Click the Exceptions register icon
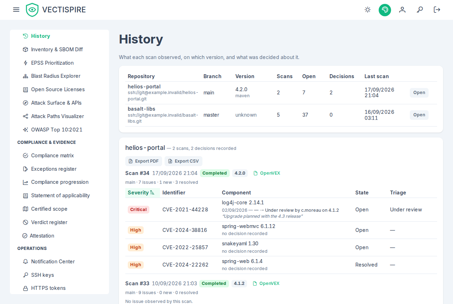This screenshot has width=453, height=304. click(x=25, y=169)
